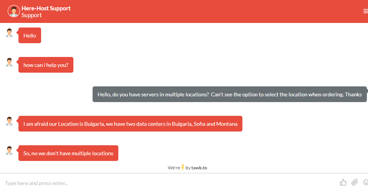This screenshot has height=190, width=368.
Task: Click the 'Here-Host Support' header title
Action: tap(46, 8)
